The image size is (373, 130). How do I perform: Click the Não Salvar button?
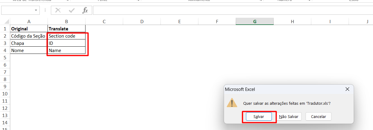pos(288,116)
